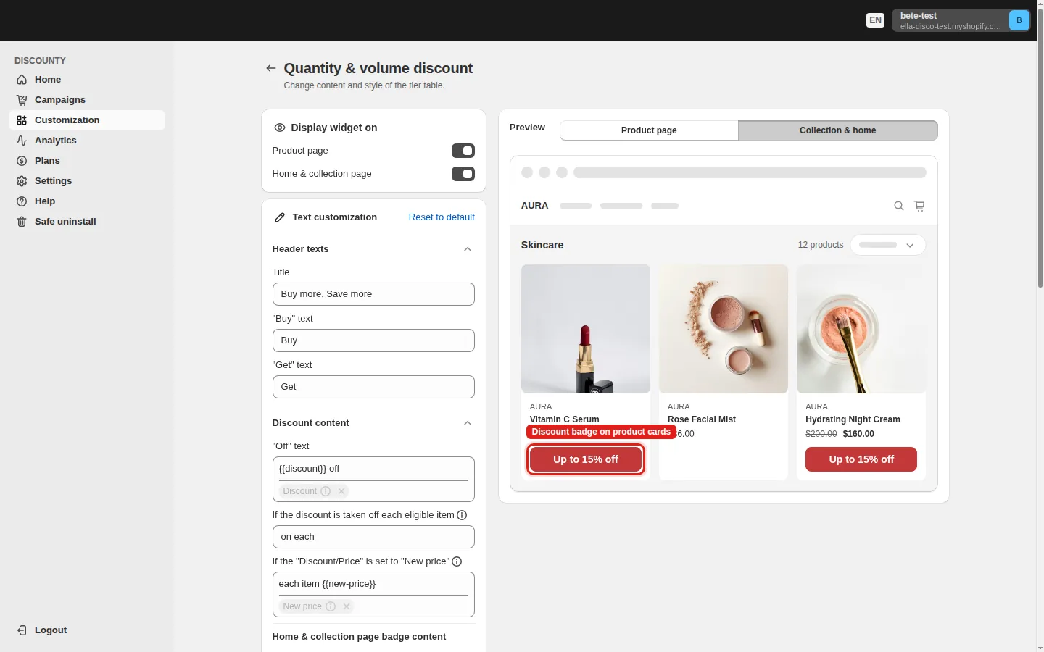
Task: Click the Hydrating Night Cream product image
Action: 861,329
